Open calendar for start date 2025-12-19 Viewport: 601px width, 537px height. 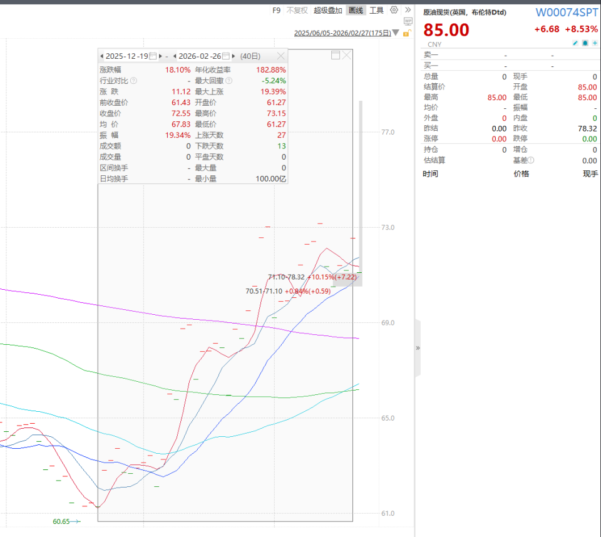153,56
